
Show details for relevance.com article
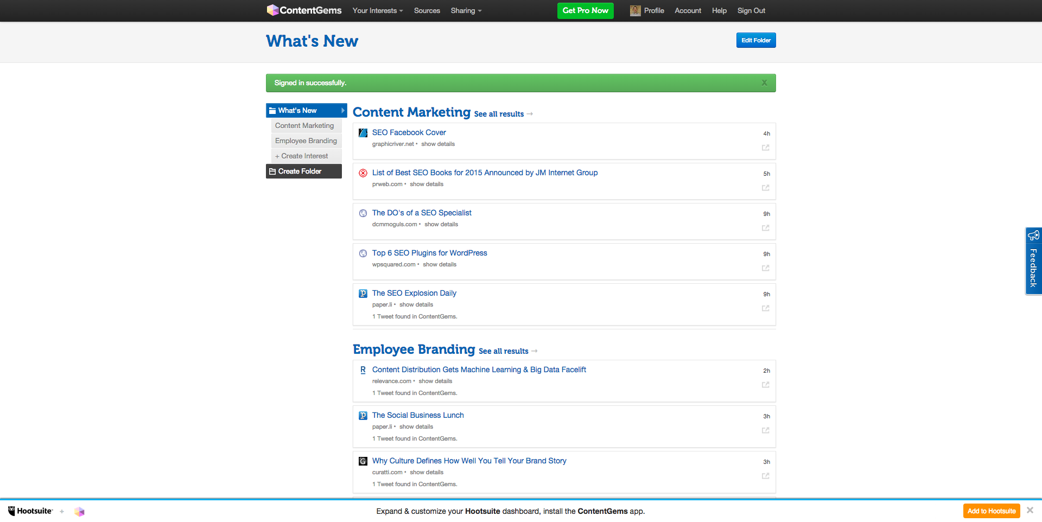pyautogui.click(x=435, y=381)
